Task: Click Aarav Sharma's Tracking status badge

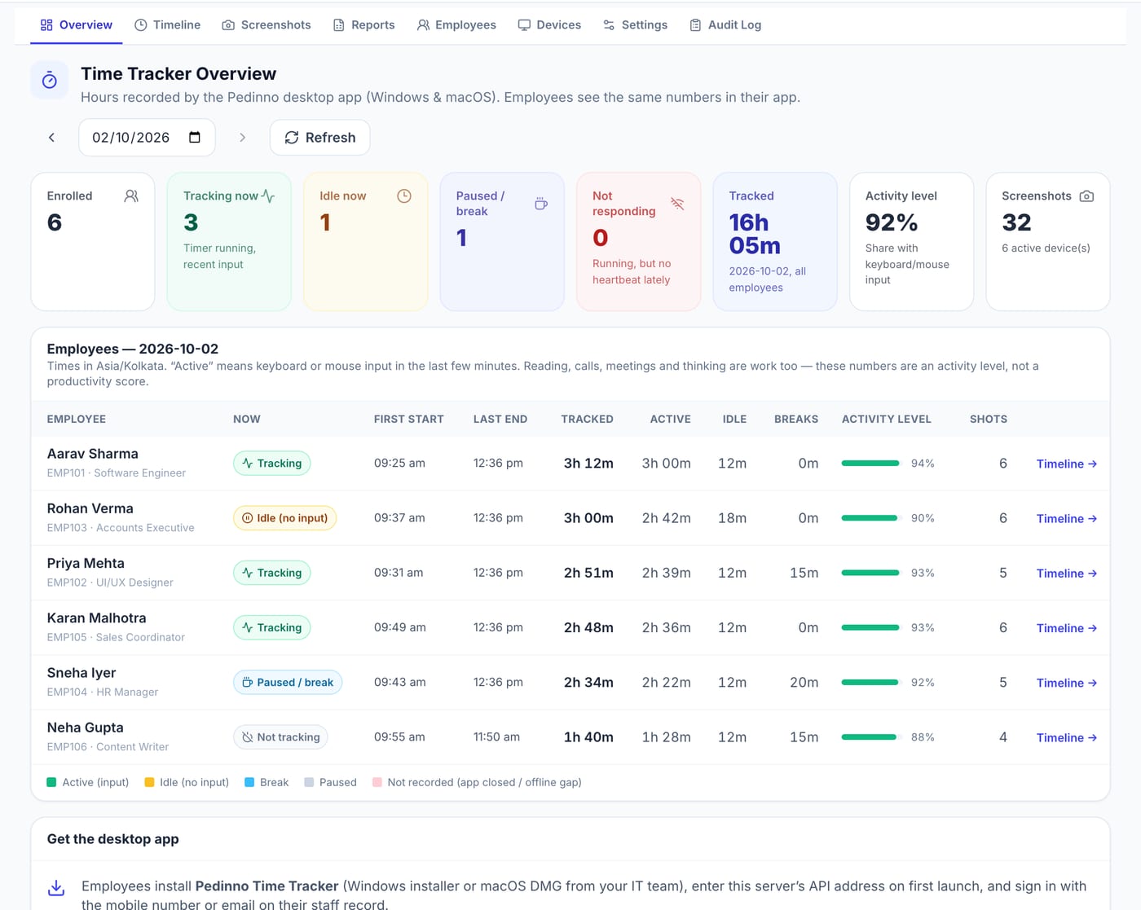Action: pyautogui.click(x=272, y=464)
